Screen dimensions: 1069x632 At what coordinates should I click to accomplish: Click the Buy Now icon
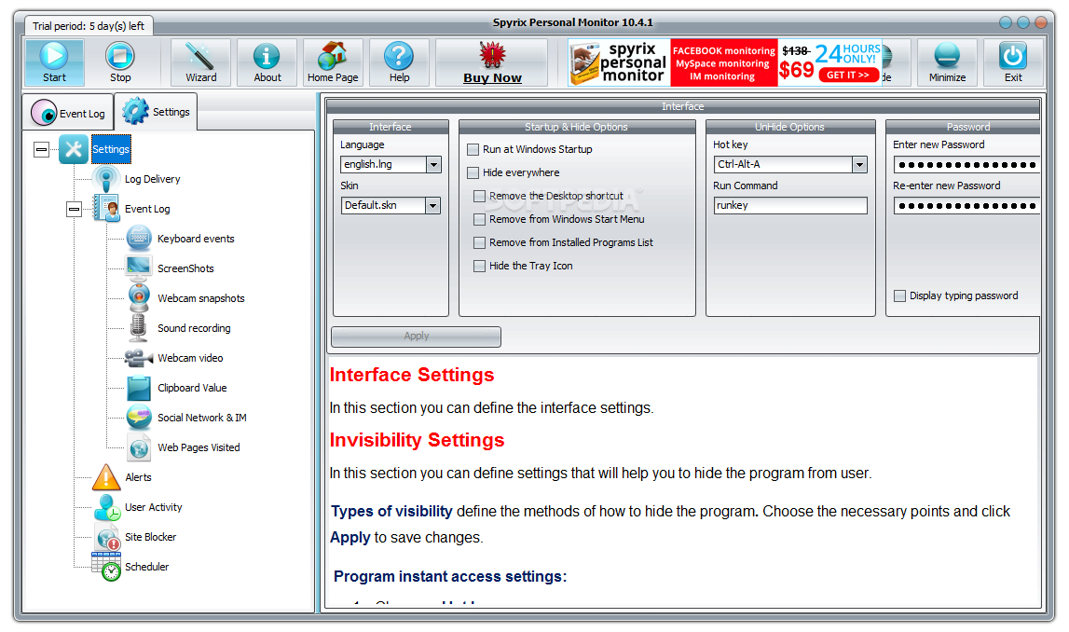492,55
